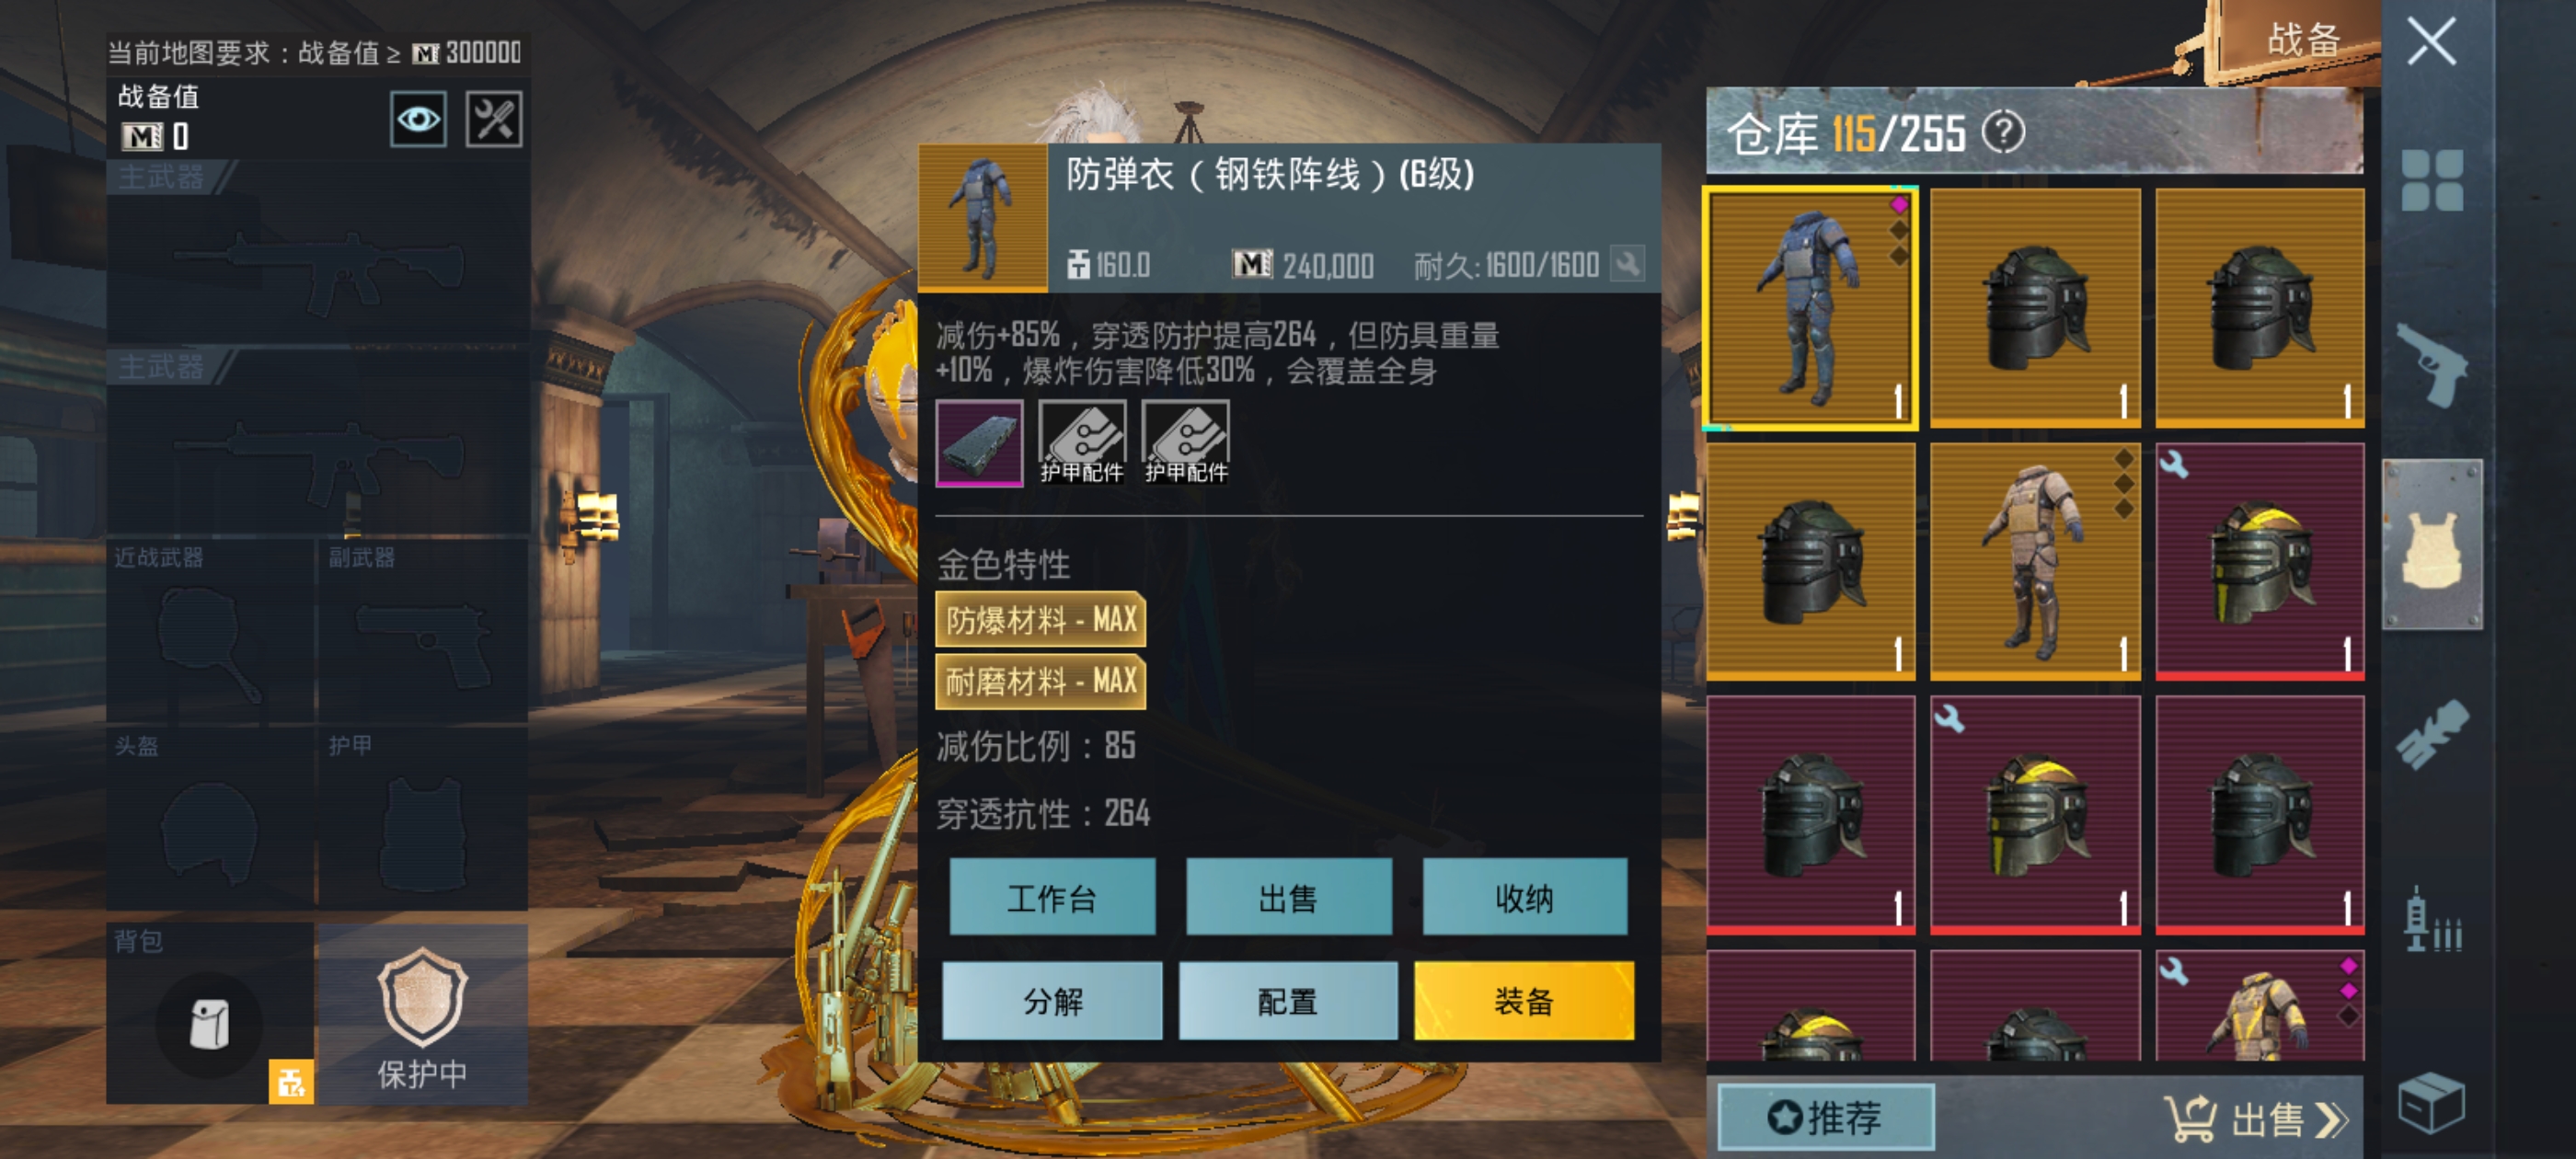2576x1159 pixels.
Task: Toggle the eye visibility icon
Action: pos(418,120)
